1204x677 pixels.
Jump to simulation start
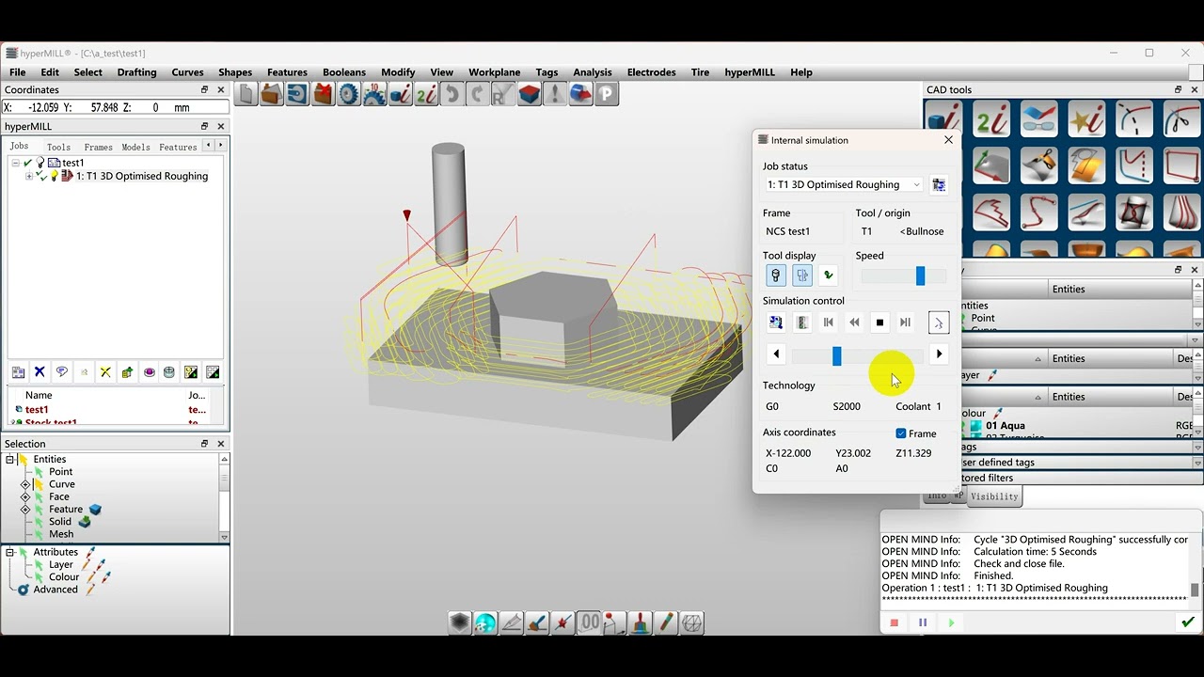click(x=829, y=323)
